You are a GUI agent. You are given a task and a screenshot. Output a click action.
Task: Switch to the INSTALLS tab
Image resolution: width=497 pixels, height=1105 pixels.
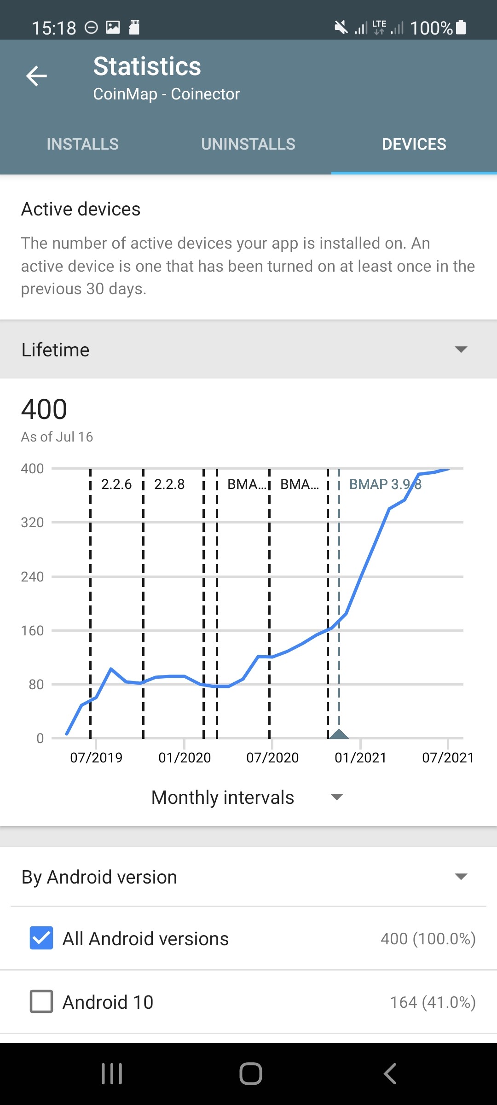(x=83, y=144)
